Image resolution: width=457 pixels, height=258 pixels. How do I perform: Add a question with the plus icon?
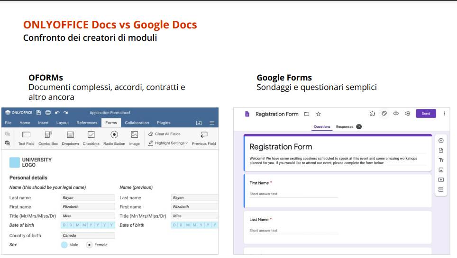tap(441, 141)
